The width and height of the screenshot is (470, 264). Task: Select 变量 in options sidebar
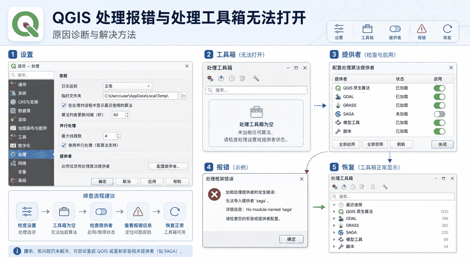[31, 172]
